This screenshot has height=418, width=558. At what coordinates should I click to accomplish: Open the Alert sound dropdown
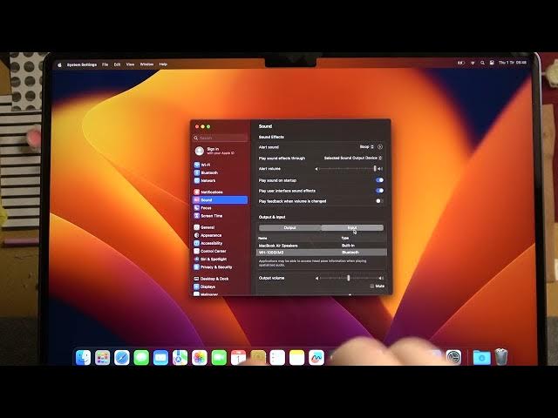pyautogui.click(x=366, y=147)
